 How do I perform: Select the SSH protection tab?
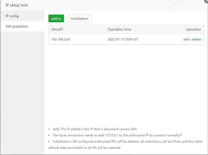17,26
